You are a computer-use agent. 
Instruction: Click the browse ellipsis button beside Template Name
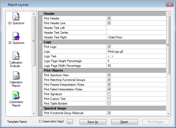[70, 122]
